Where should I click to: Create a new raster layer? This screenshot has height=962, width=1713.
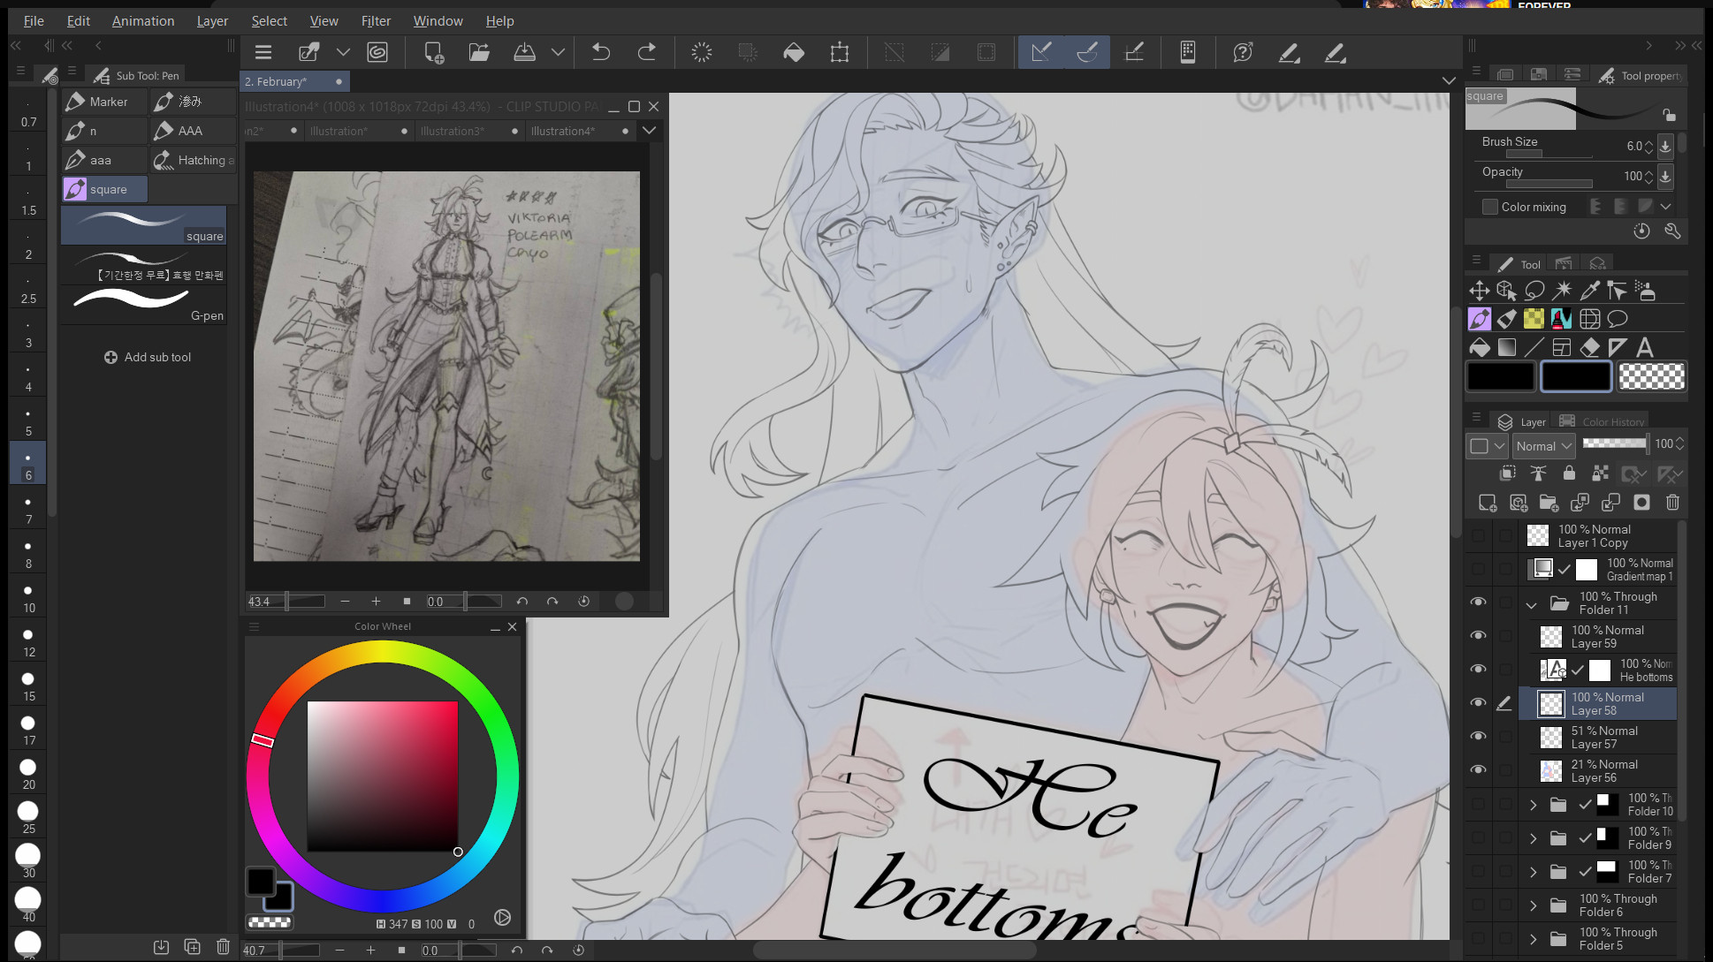click(1488, 503)
